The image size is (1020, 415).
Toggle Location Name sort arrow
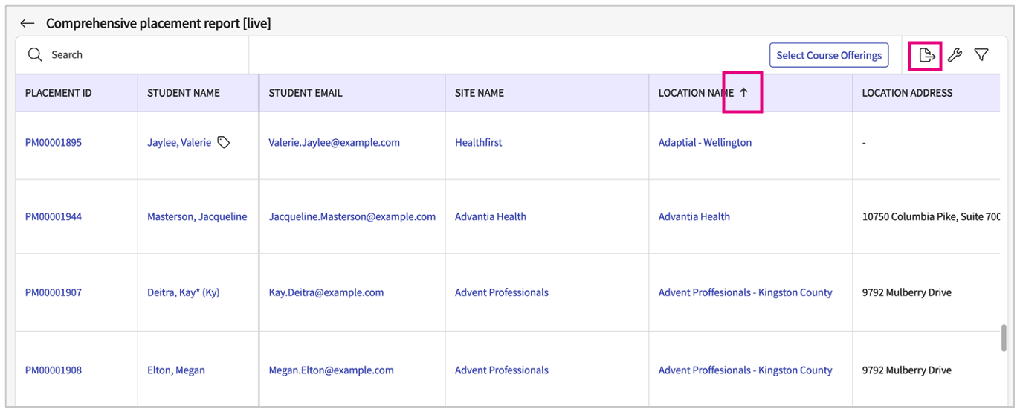(x=743, y=93)
